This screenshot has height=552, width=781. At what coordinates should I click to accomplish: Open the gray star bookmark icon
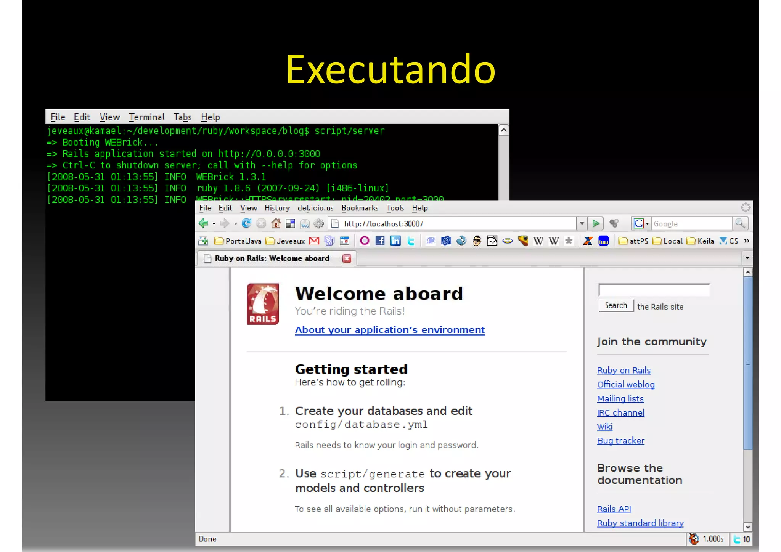(x=569, y=241)
